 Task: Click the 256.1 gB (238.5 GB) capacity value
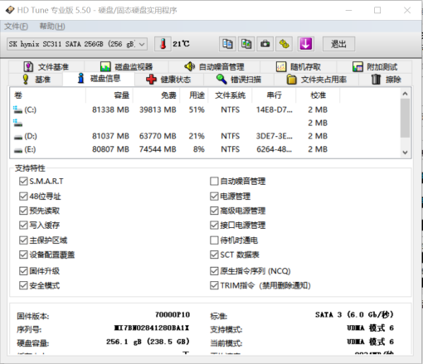(x=148, y=342)
